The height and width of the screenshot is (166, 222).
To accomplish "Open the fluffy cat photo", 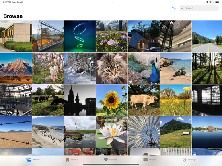I will pos(112,68).
